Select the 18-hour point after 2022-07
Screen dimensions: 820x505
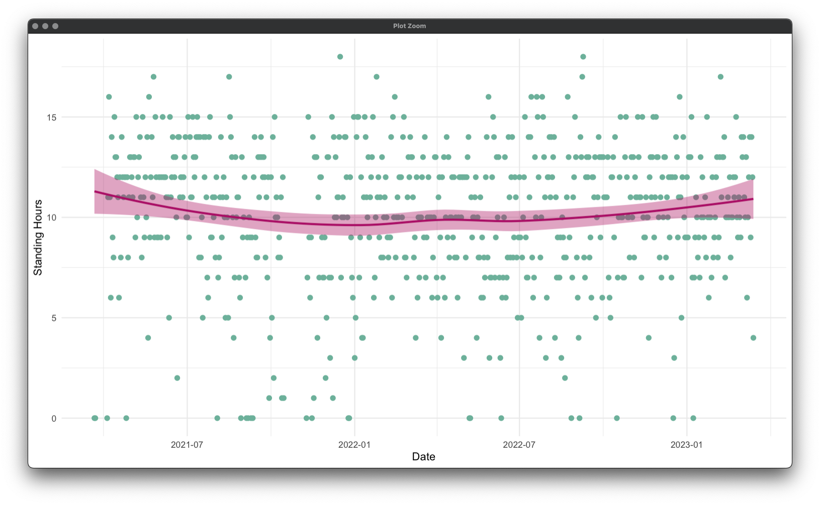pos(583,57)
